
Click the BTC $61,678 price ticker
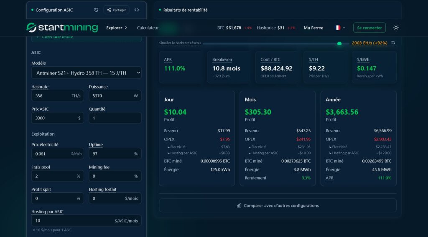click(x=234, y=28)
